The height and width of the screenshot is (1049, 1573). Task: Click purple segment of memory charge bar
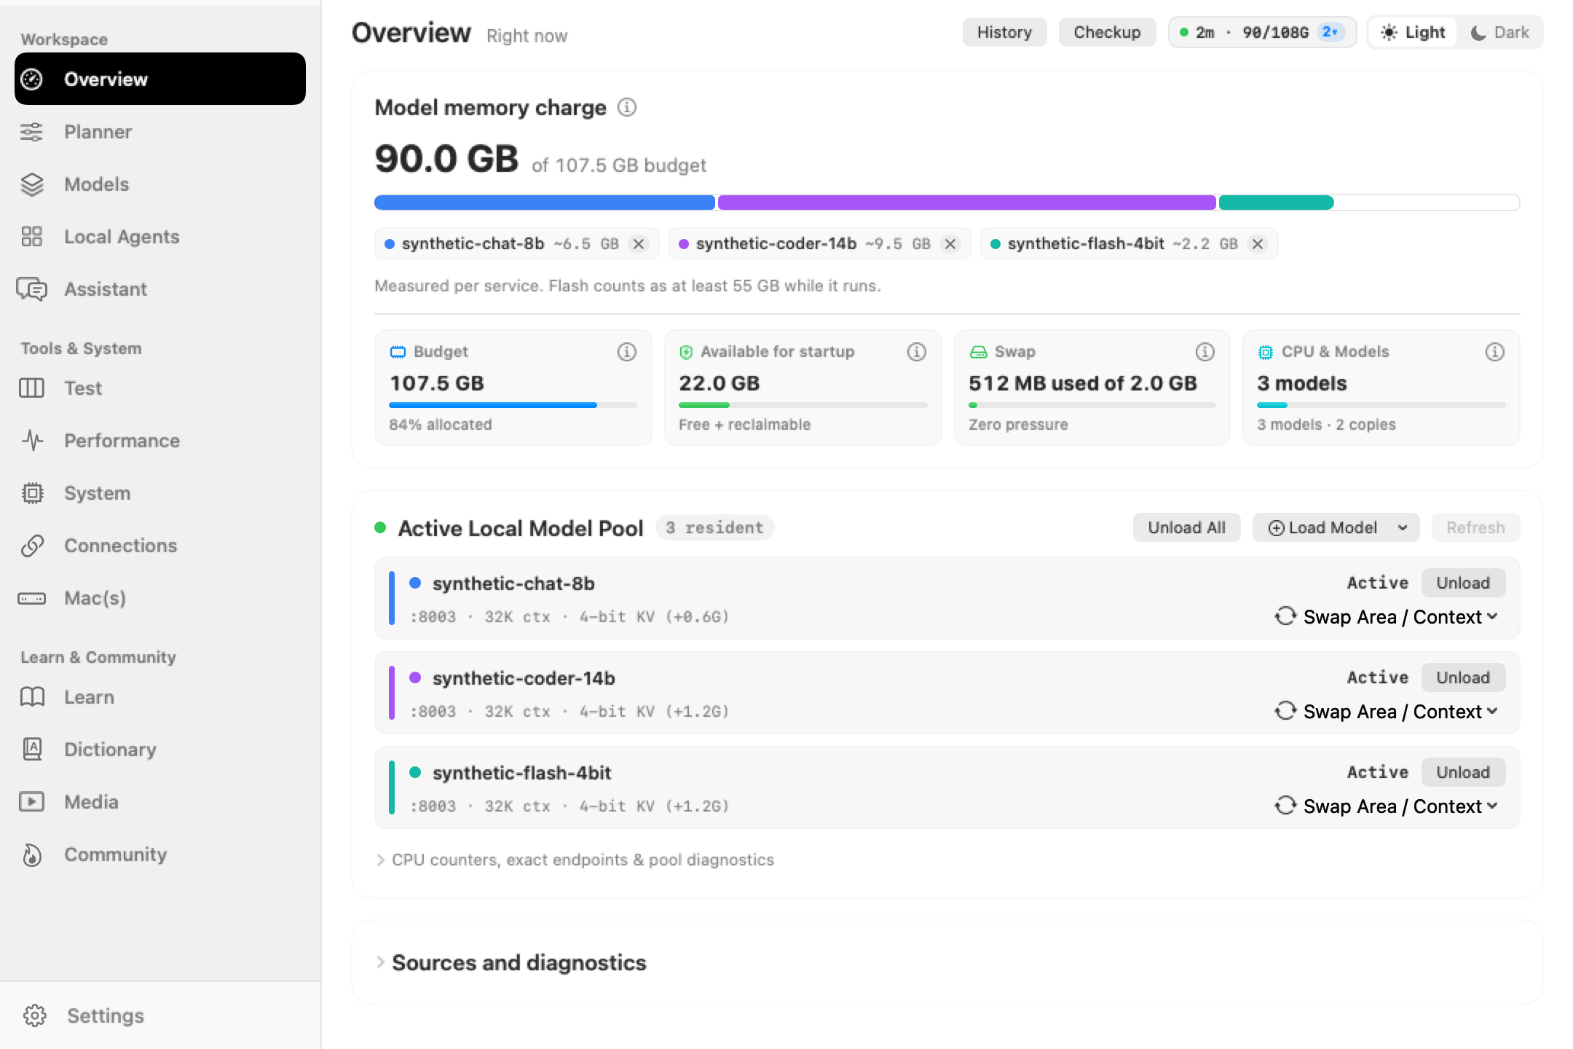(966, 203)
